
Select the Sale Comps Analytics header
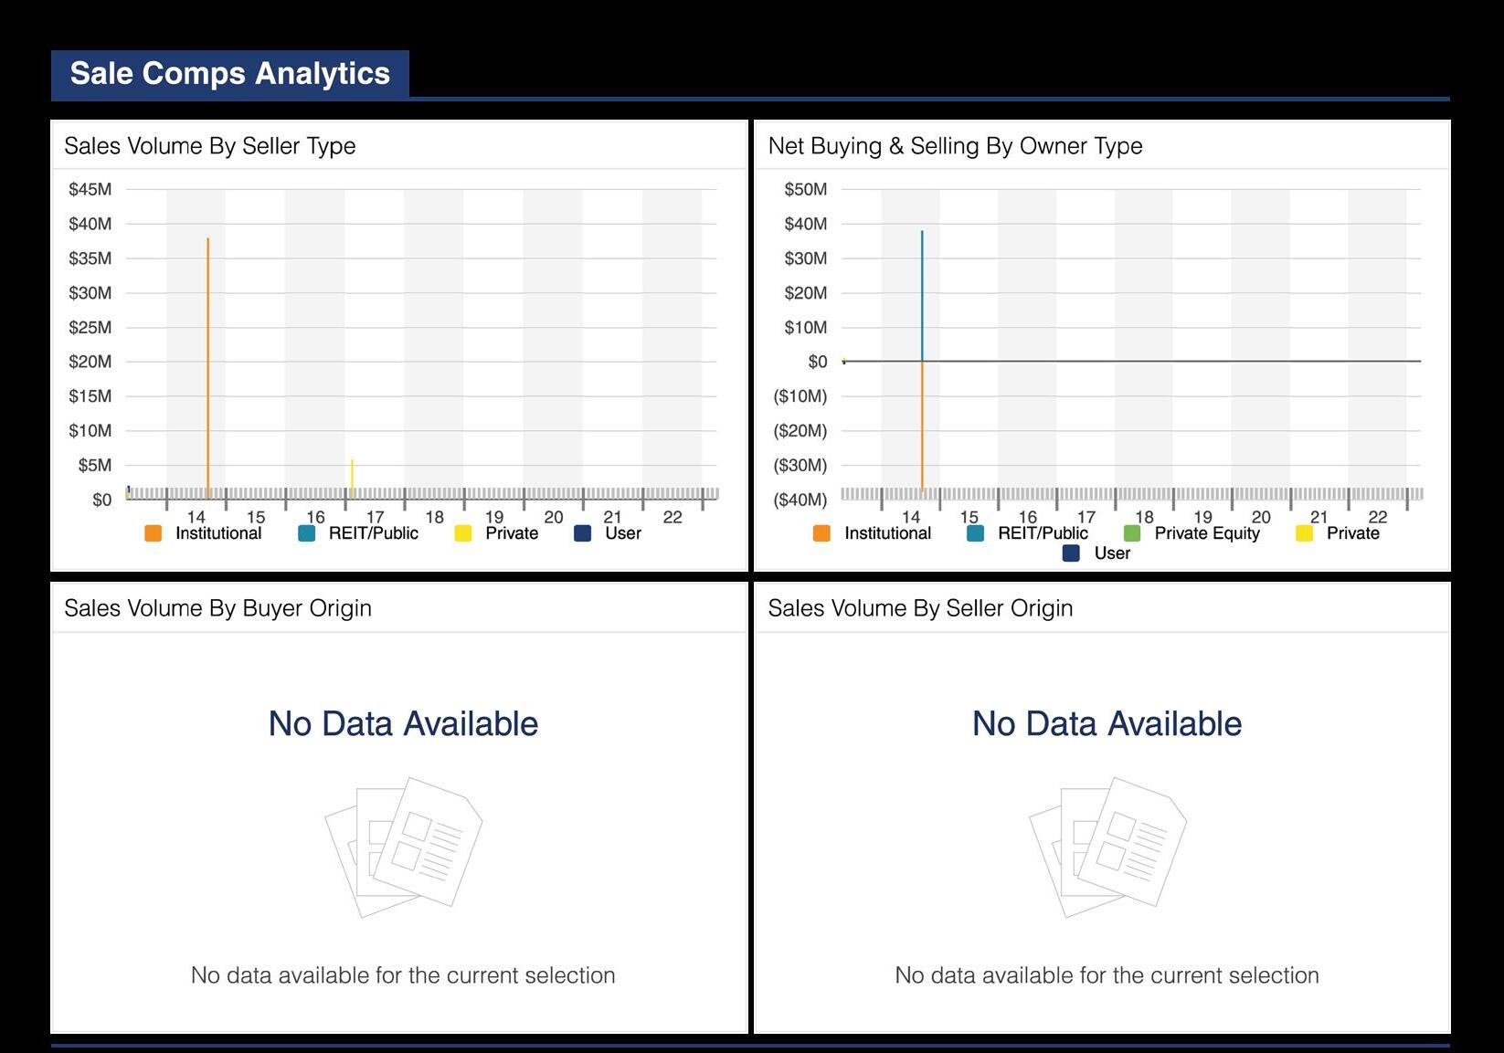230,74
